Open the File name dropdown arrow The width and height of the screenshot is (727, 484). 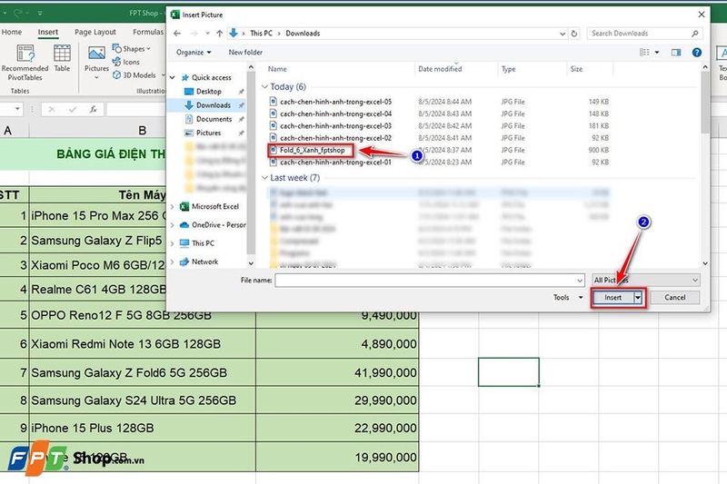(x=580, y=281)
